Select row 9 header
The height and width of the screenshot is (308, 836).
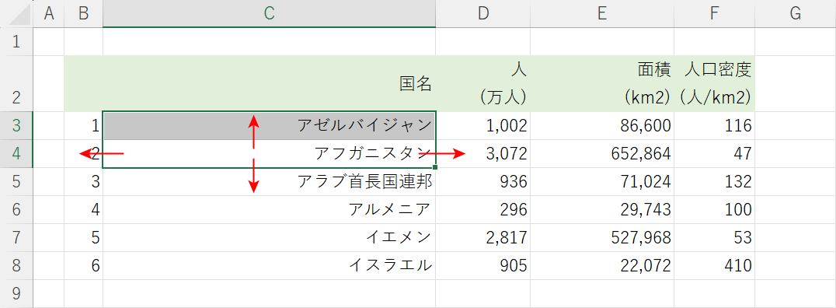point(16,293)
